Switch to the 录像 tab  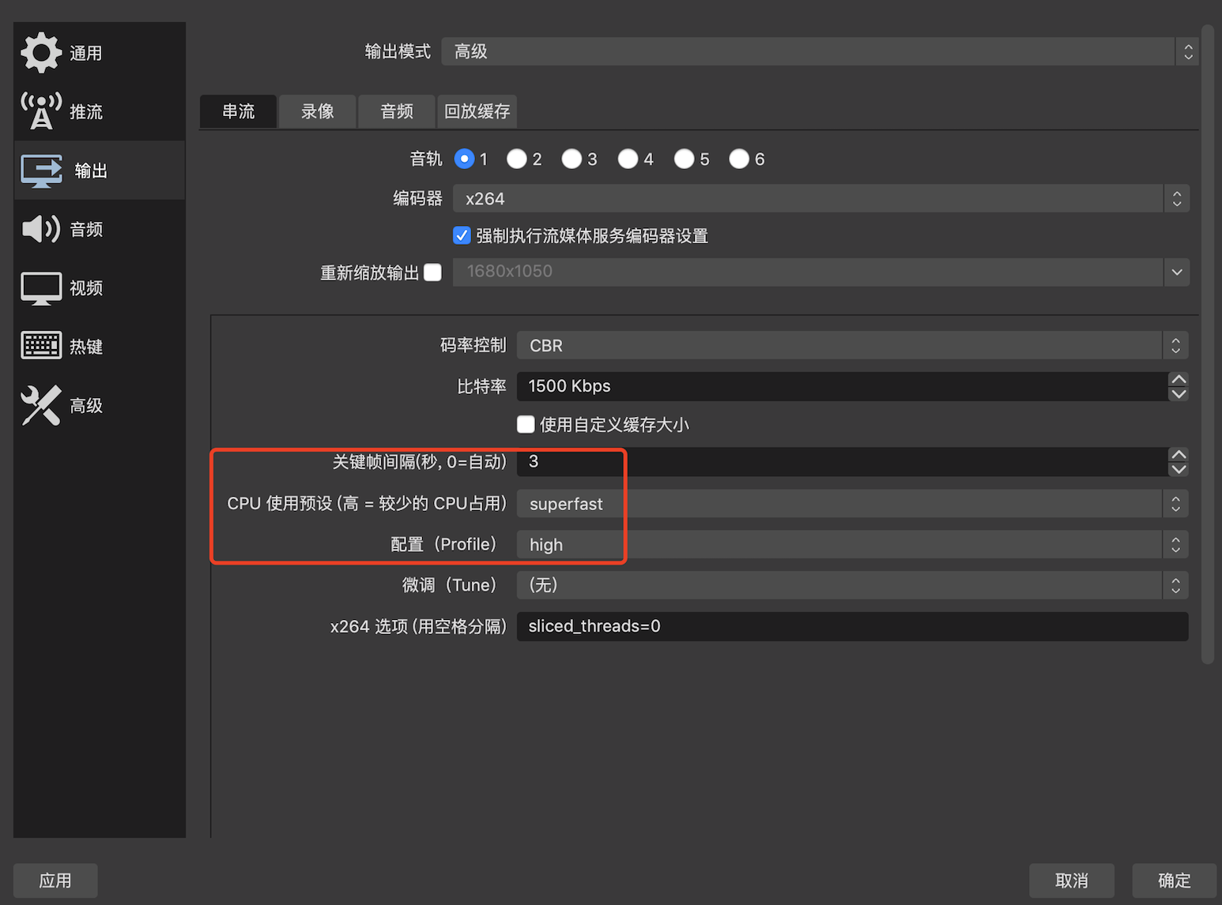[x=318, y=111]
